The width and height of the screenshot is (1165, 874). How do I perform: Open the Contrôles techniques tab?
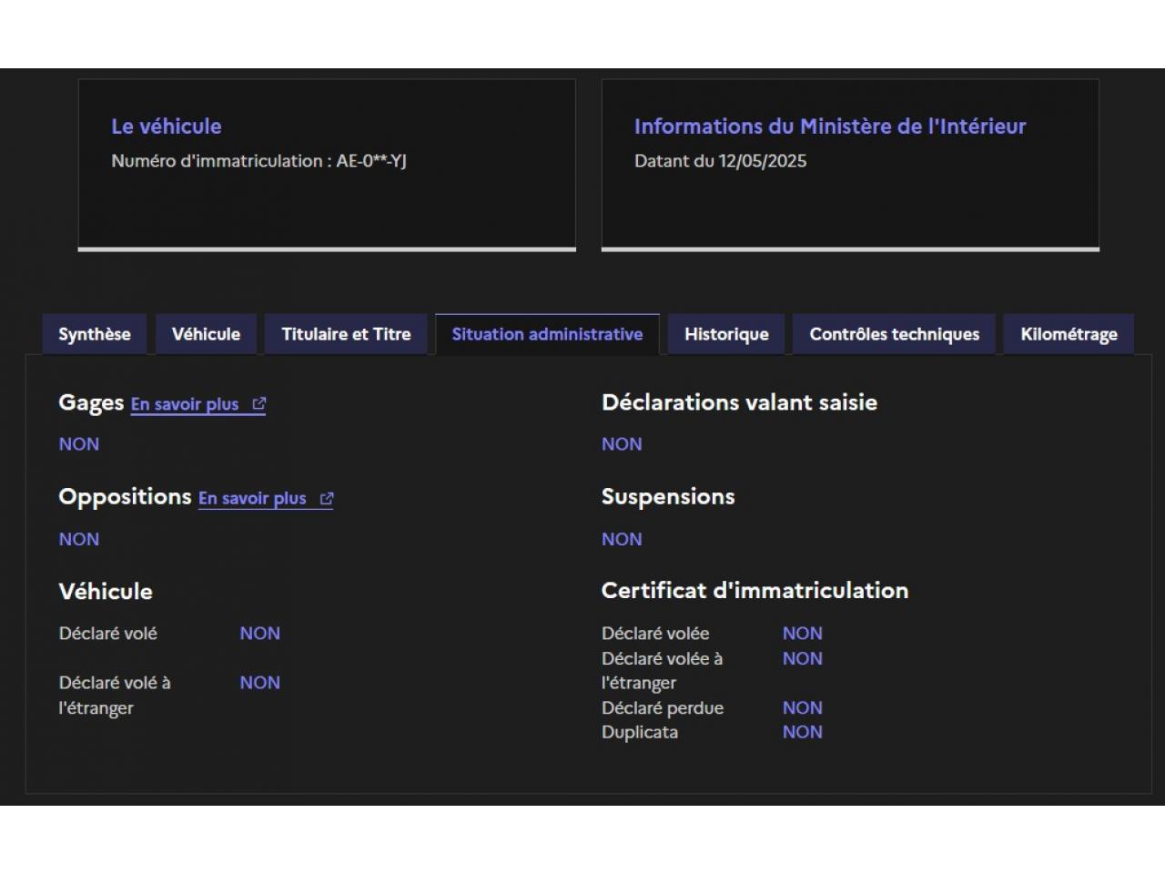894,334
